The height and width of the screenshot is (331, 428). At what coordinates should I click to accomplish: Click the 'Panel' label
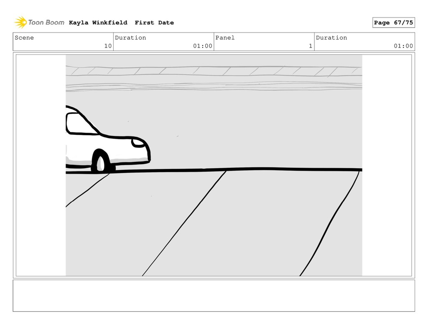tap(225, 38)
